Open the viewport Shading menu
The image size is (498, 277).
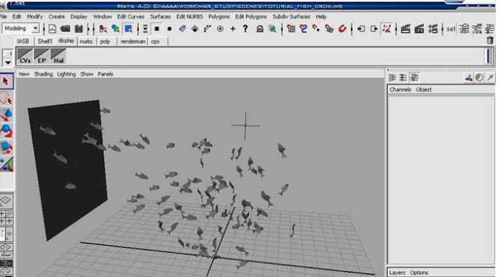[43, 74]
